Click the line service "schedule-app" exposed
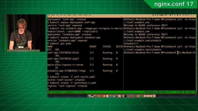Image resolution: width=198 pixels, height=111 pixels. (x=67, y=40)
